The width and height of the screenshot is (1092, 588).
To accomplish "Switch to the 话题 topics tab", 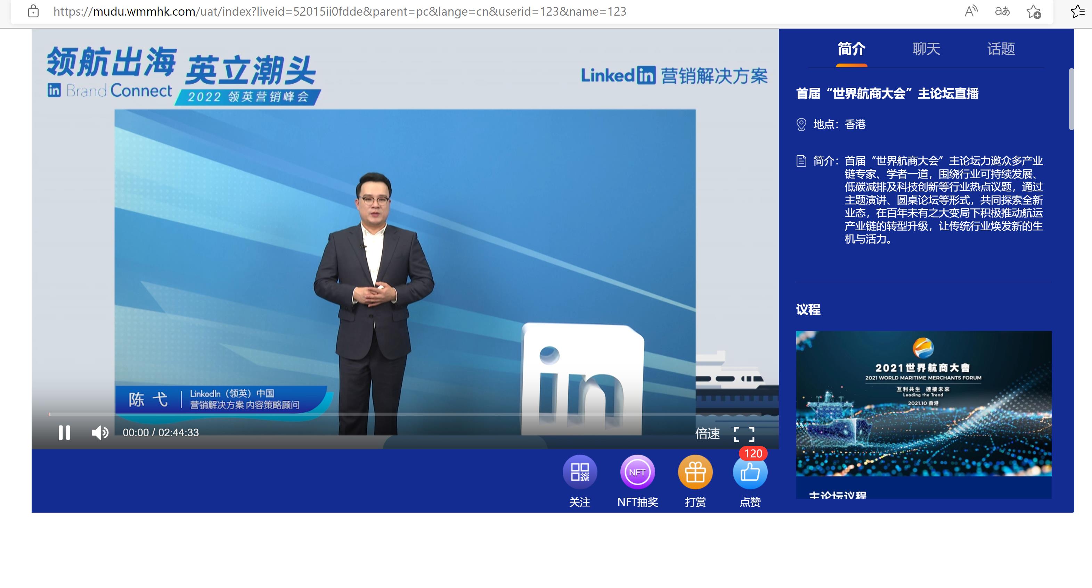I will tap(1001, 49).
